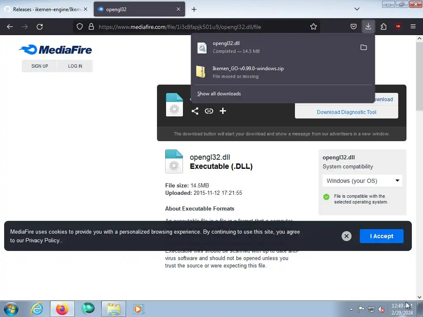Click the address bar URL
The image size is (423, 317).
(180, 27)
